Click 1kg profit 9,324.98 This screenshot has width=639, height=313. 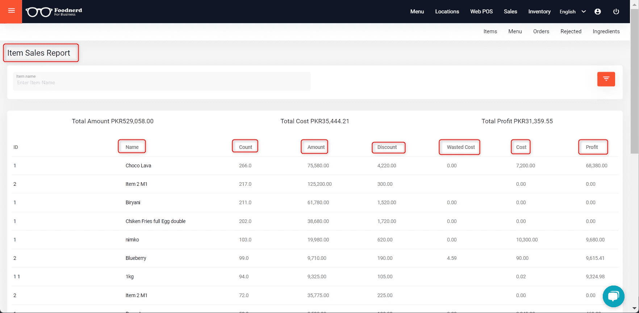pyautogui.click(x=595, y=276)
